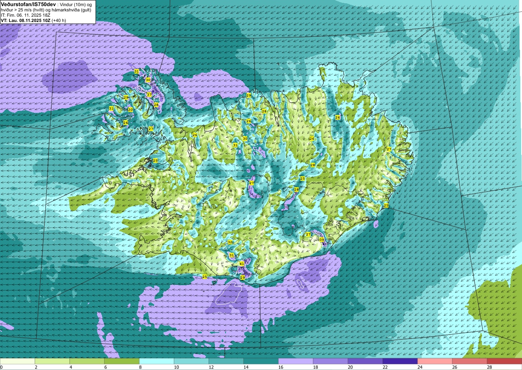Choose the 6–8 m/s olive green legend swatch
This screenshot has width=522, height=370.
122,361
